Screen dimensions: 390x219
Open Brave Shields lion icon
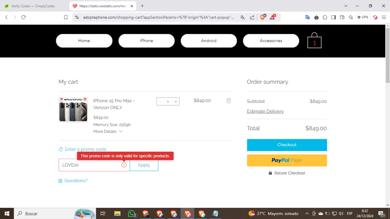pyautogui.click(x=263, y=17)
